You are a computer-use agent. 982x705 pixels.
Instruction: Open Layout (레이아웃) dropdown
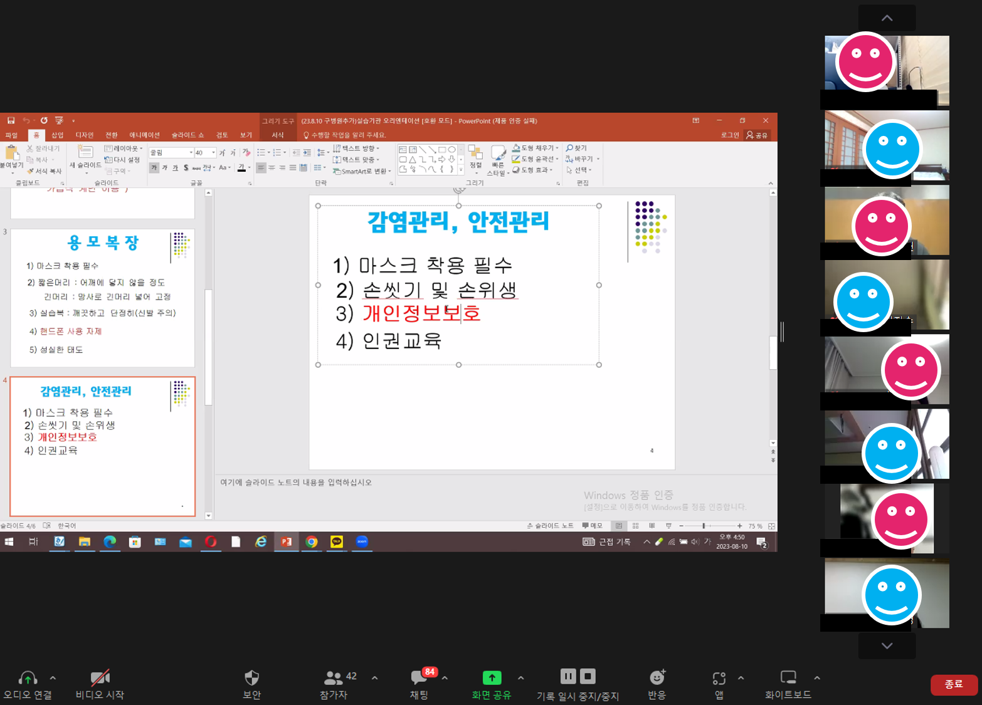(124, 149)
